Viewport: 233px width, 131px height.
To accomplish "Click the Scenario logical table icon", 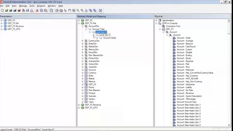I will pyautogui.click(x=86, y=96).
